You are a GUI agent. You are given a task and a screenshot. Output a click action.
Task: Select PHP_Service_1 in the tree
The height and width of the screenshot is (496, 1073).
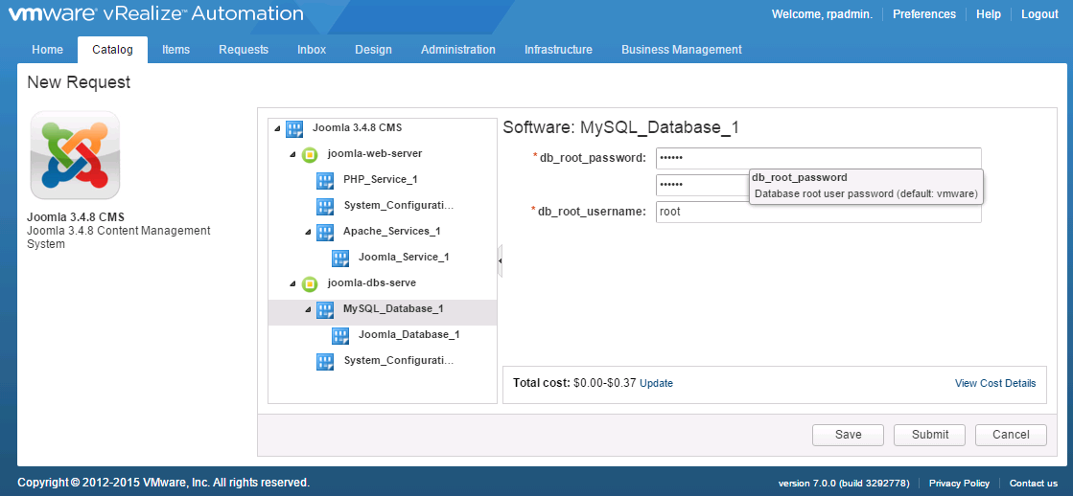coord(380,180)
